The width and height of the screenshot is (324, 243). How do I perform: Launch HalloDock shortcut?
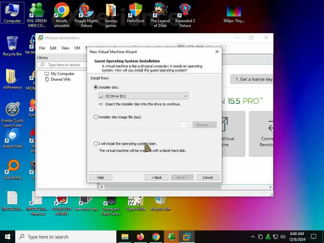135,13
